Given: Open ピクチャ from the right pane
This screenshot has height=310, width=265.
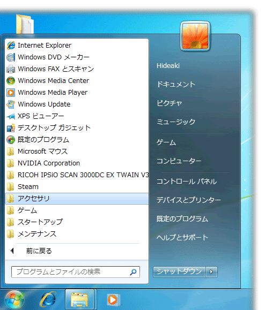Looking at the screenshot, I should pyautogui.click(x=170, y=103).
